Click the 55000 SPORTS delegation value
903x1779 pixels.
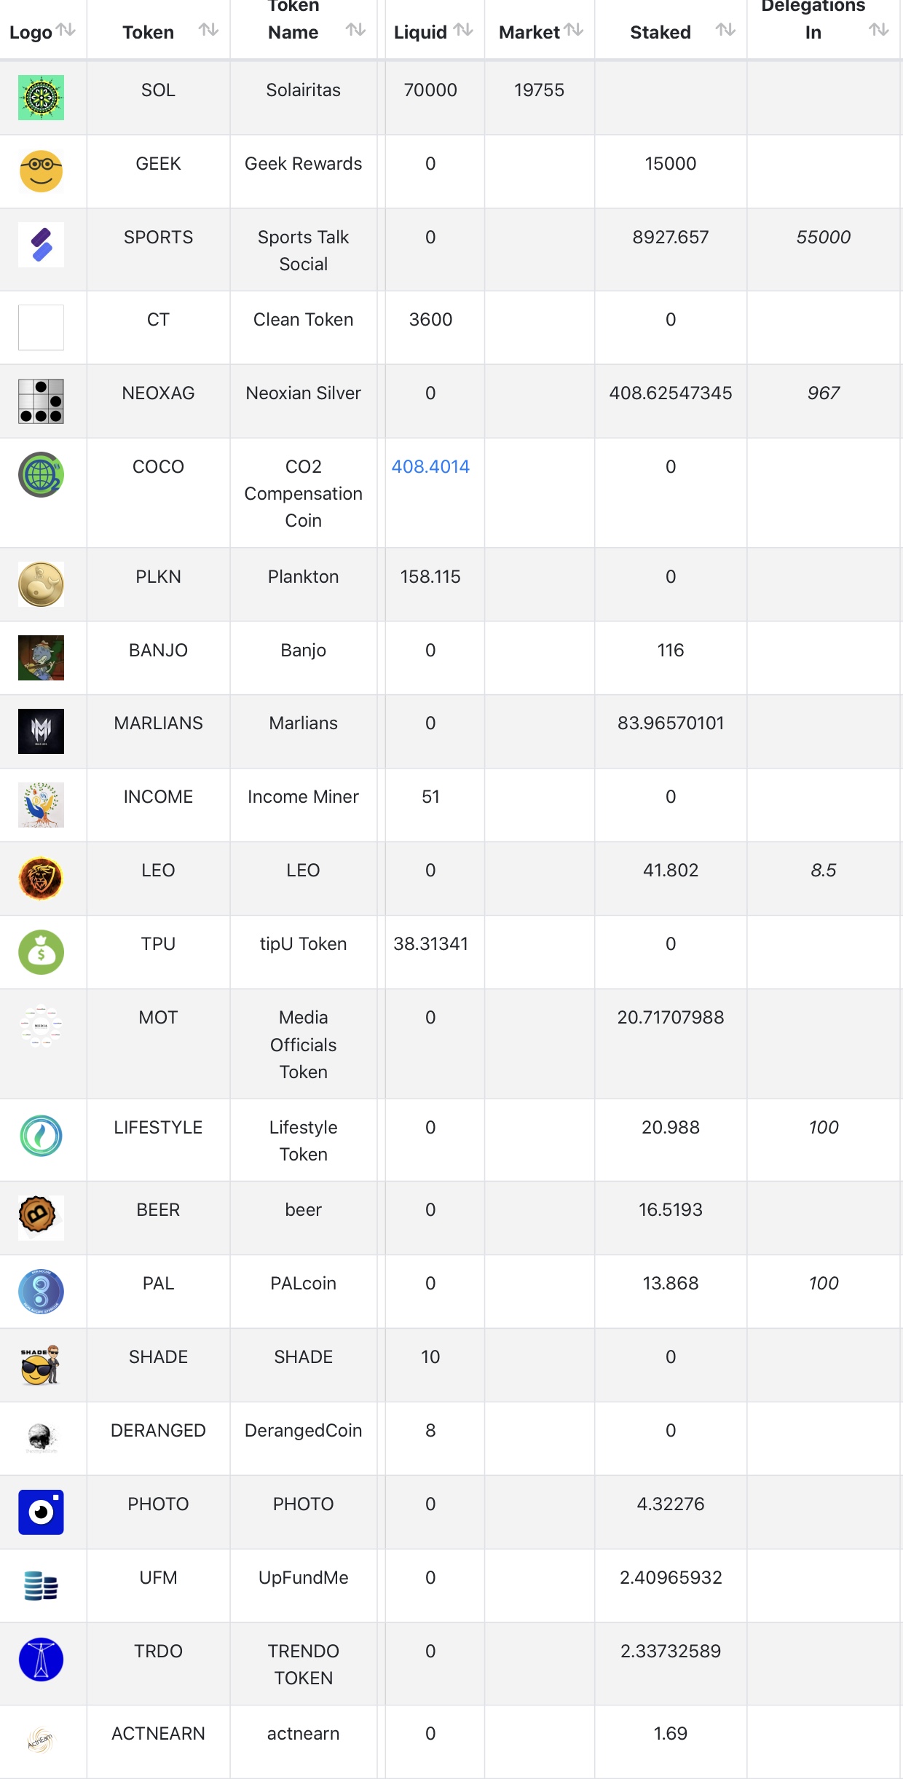click(x=823, y=237)
